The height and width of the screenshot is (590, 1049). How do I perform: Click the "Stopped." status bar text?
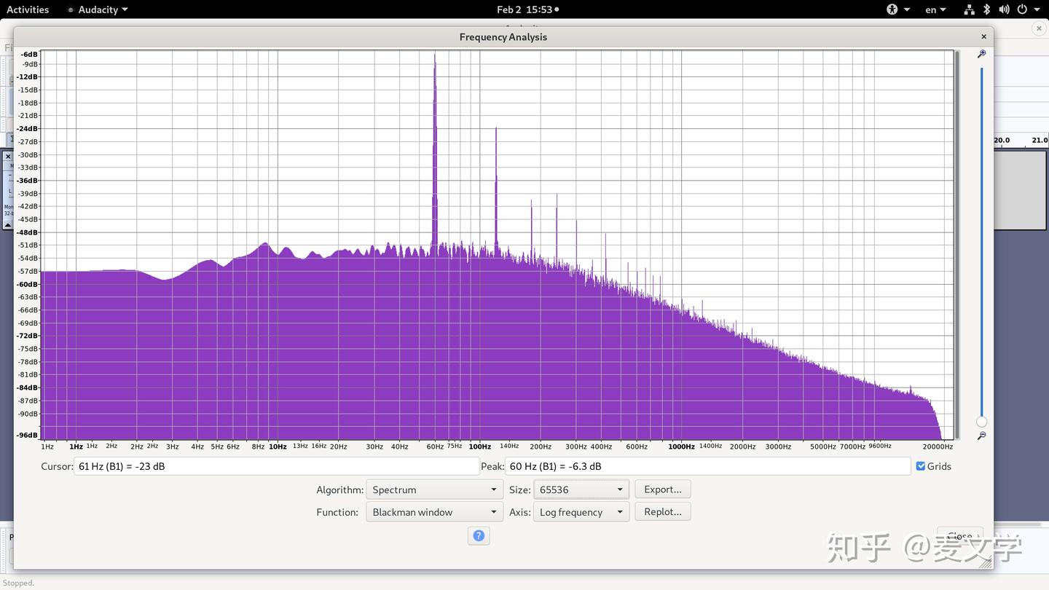click(x=17, y=583)
